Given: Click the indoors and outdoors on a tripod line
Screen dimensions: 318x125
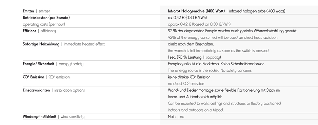Looking at the screenshot, I should coord(196,110).
